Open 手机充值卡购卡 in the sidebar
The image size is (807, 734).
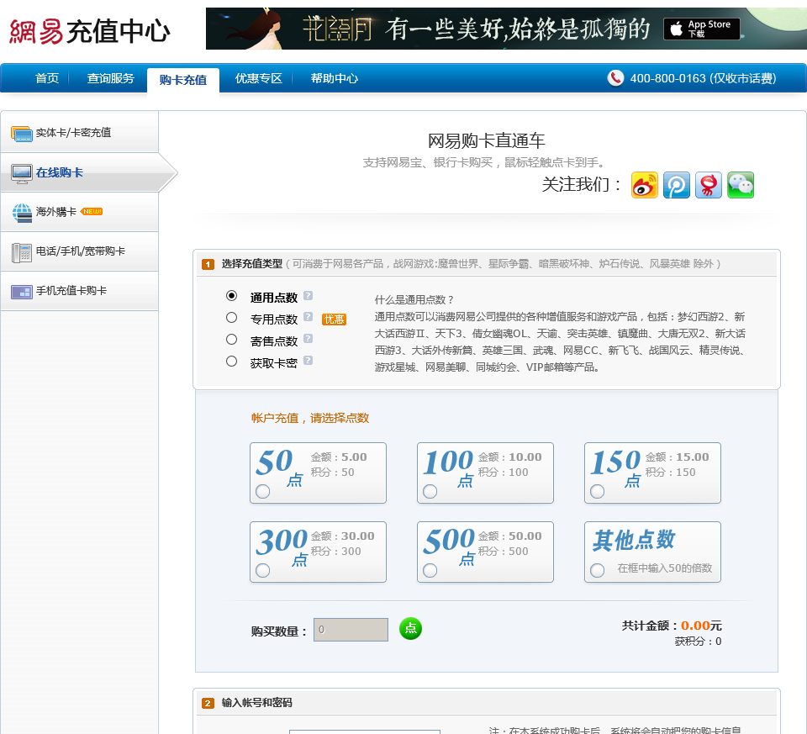point(79,291)
